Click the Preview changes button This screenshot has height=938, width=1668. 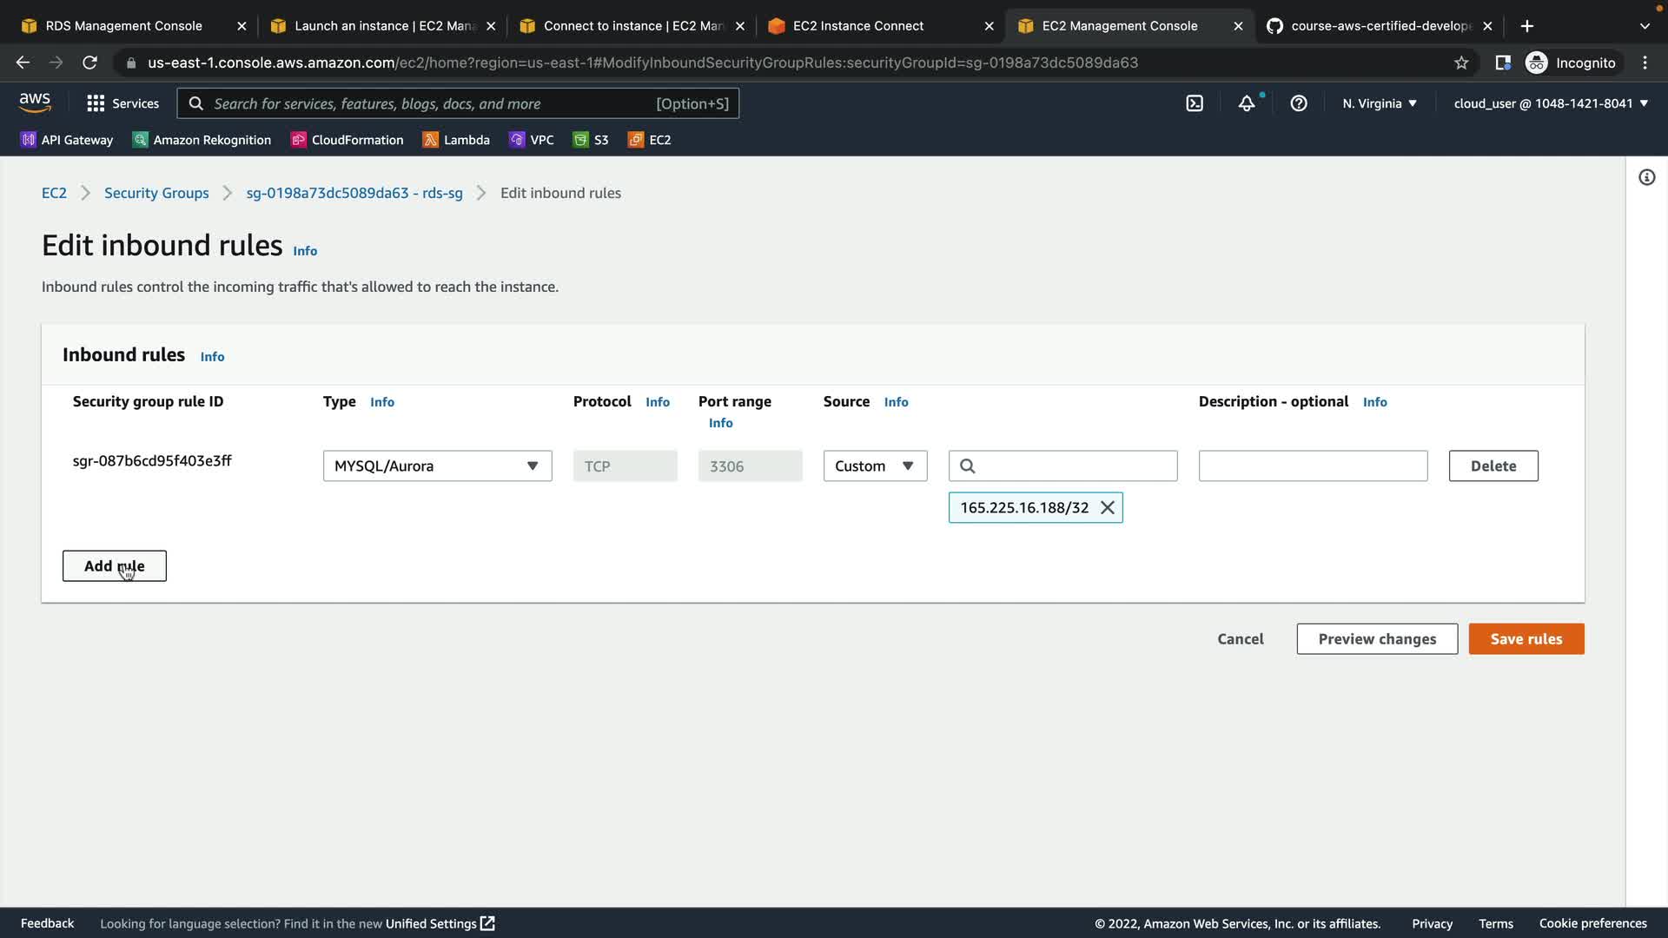pyautogui.click(x=1377, y=639)
